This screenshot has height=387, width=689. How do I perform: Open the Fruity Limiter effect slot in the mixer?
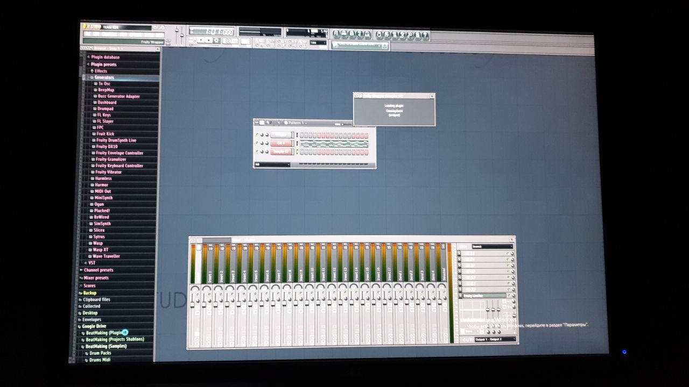coord(484,296)
